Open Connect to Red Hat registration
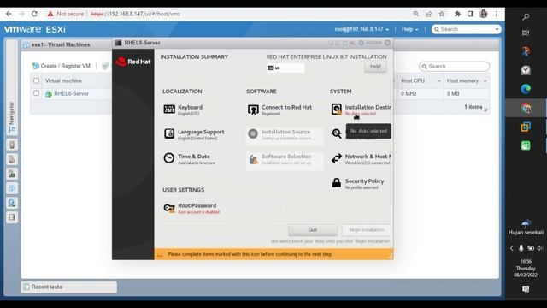The image size is (547, 308). [279, 110]
